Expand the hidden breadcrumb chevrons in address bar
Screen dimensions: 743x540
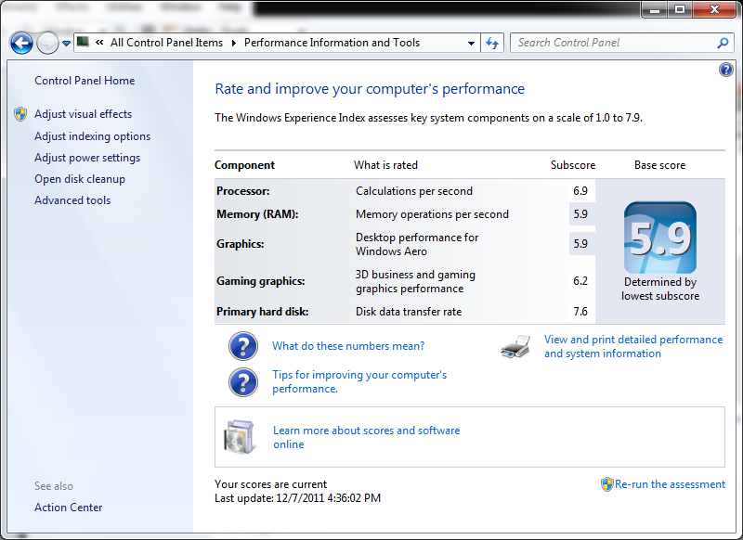pos(99,42)
